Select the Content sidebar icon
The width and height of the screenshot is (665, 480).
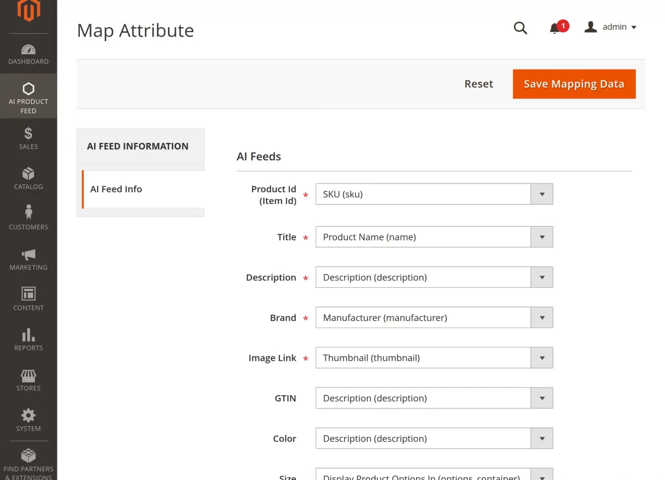pos(28,294)
